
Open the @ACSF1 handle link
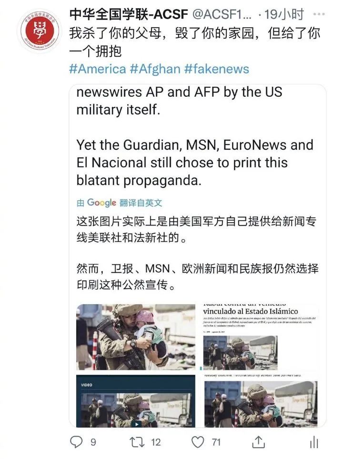click(x=222, y=14)
